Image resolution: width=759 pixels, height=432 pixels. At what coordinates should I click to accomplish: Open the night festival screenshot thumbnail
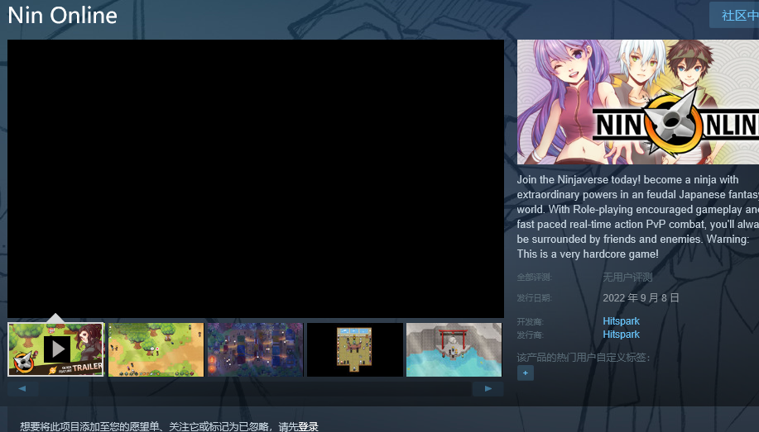coord(255,349)
